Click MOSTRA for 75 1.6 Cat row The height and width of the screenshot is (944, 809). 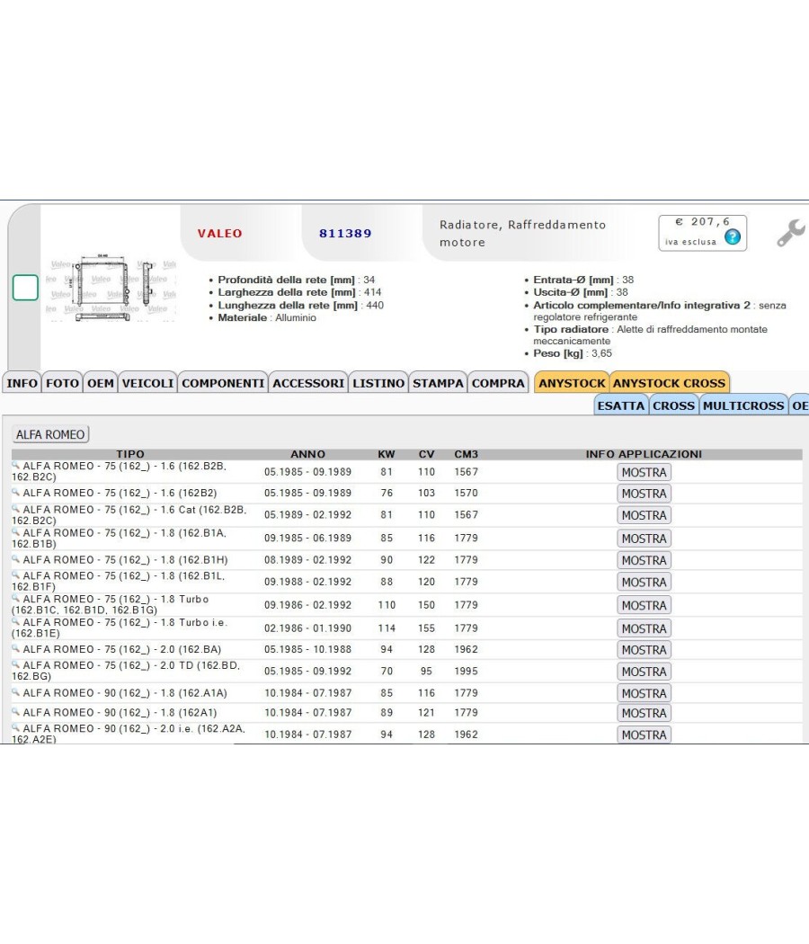click(645, 515)
